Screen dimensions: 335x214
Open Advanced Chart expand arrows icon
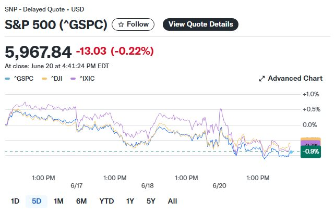pyautogui.click(x=262, y=79)
